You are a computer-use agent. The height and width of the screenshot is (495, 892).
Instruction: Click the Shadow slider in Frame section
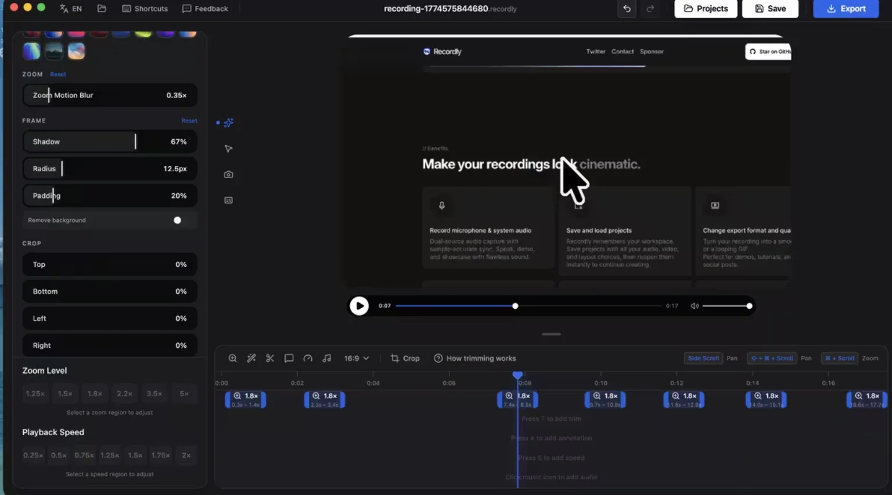[x=110, y=142]
